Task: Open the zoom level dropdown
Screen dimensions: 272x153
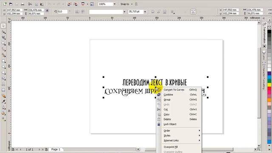Action: (114, 4)
